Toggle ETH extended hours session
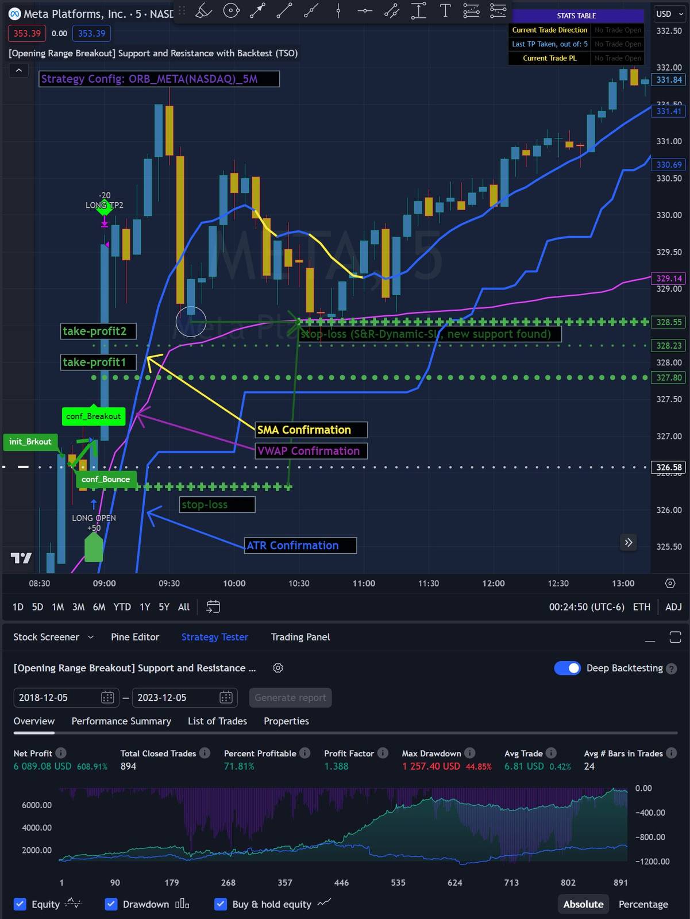690x919 pixels. click(642, 607)
